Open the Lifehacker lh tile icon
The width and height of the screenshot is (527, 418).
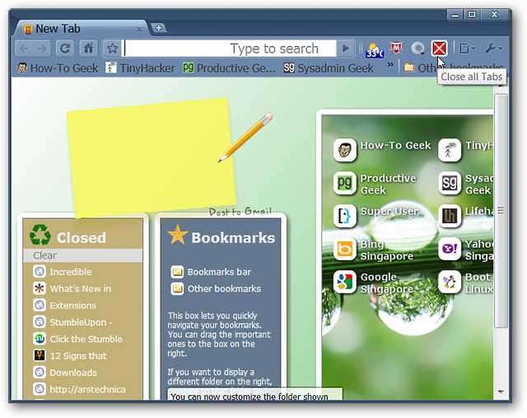(450, 216)
